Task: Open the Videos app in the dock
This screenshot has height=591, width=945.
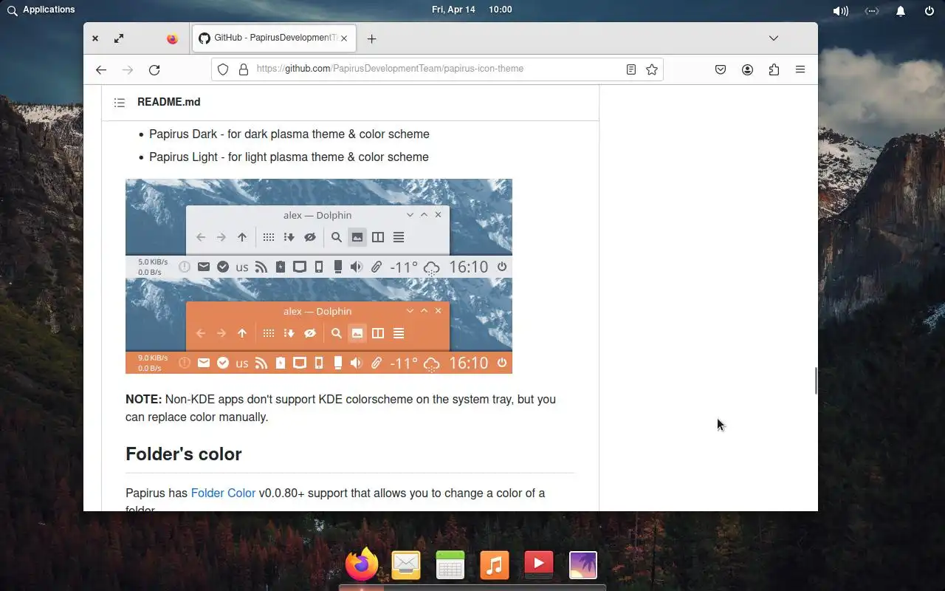Action: (x=539, y=565)
